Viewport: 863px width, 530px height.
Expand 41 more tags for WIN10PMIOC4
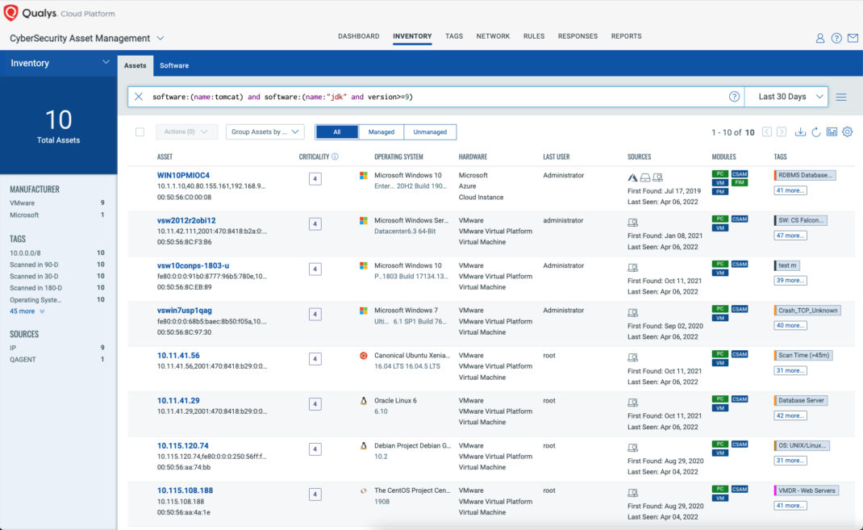click(790, 190)
